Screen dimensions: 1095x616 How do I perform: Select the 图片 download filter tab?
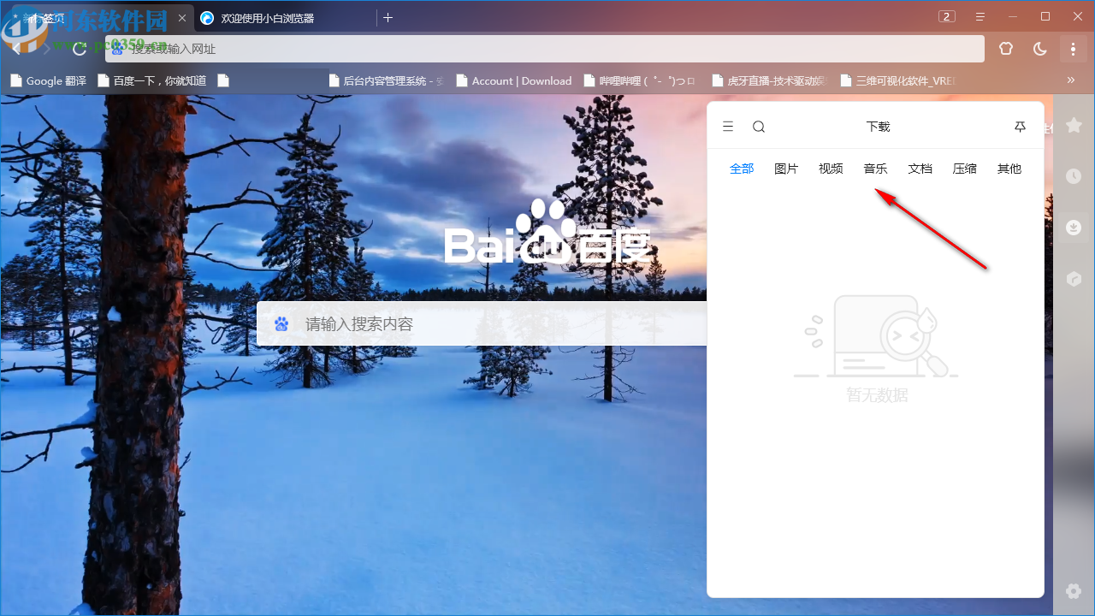coord(786,169)
